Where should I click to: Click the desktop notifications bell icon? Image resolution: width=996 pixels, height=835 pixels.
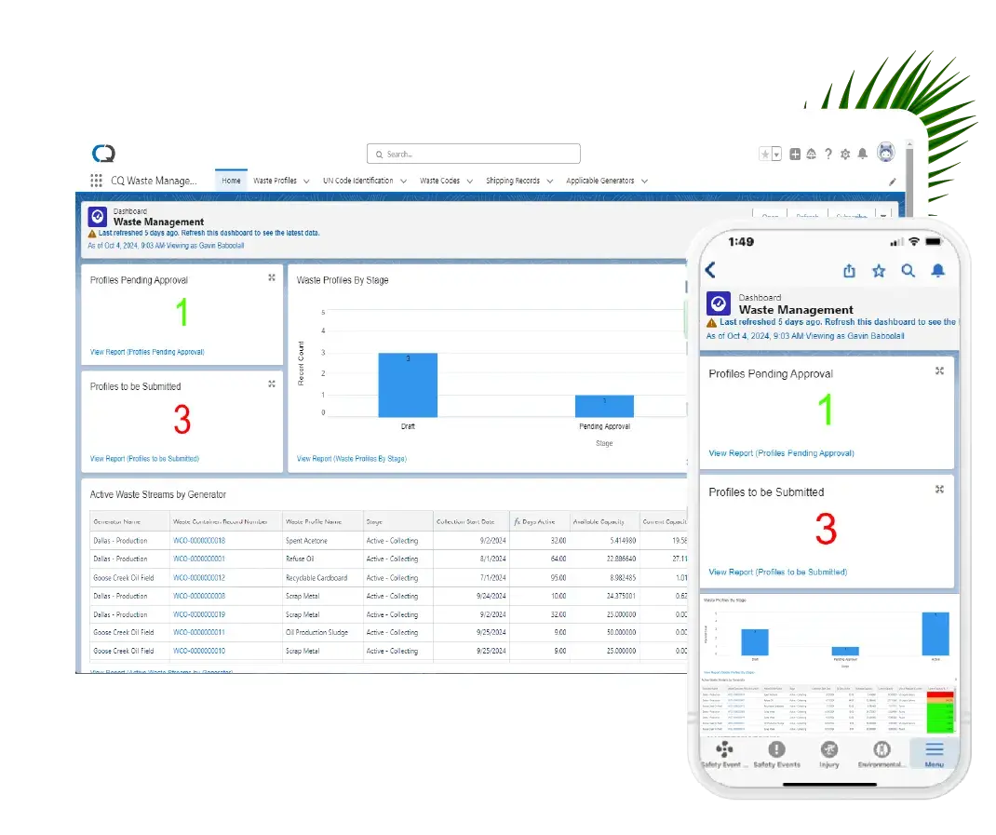[x=862, y=155]
